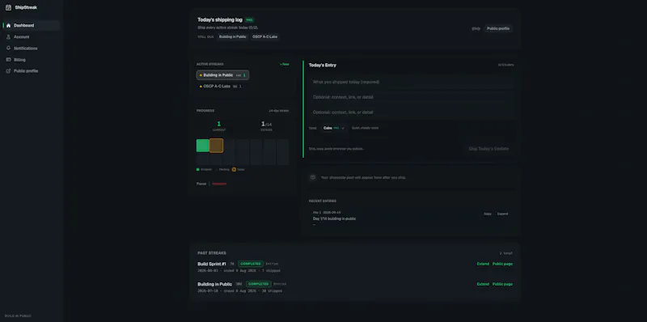Image resolution: width=647 pixels, height=322 pixels.
Task: Click the OSCP A-C Labs still-due chip
Action: coord(265,36)
